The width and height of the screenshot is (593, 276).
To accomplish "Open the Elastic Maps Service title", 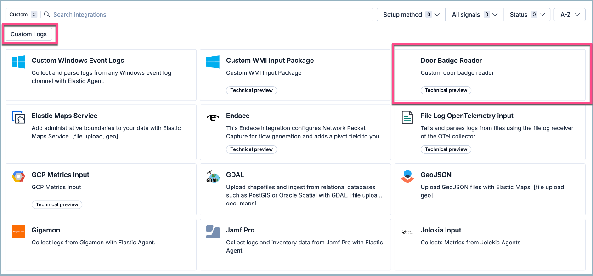I will pyautogui.click(x=65, y=116).
